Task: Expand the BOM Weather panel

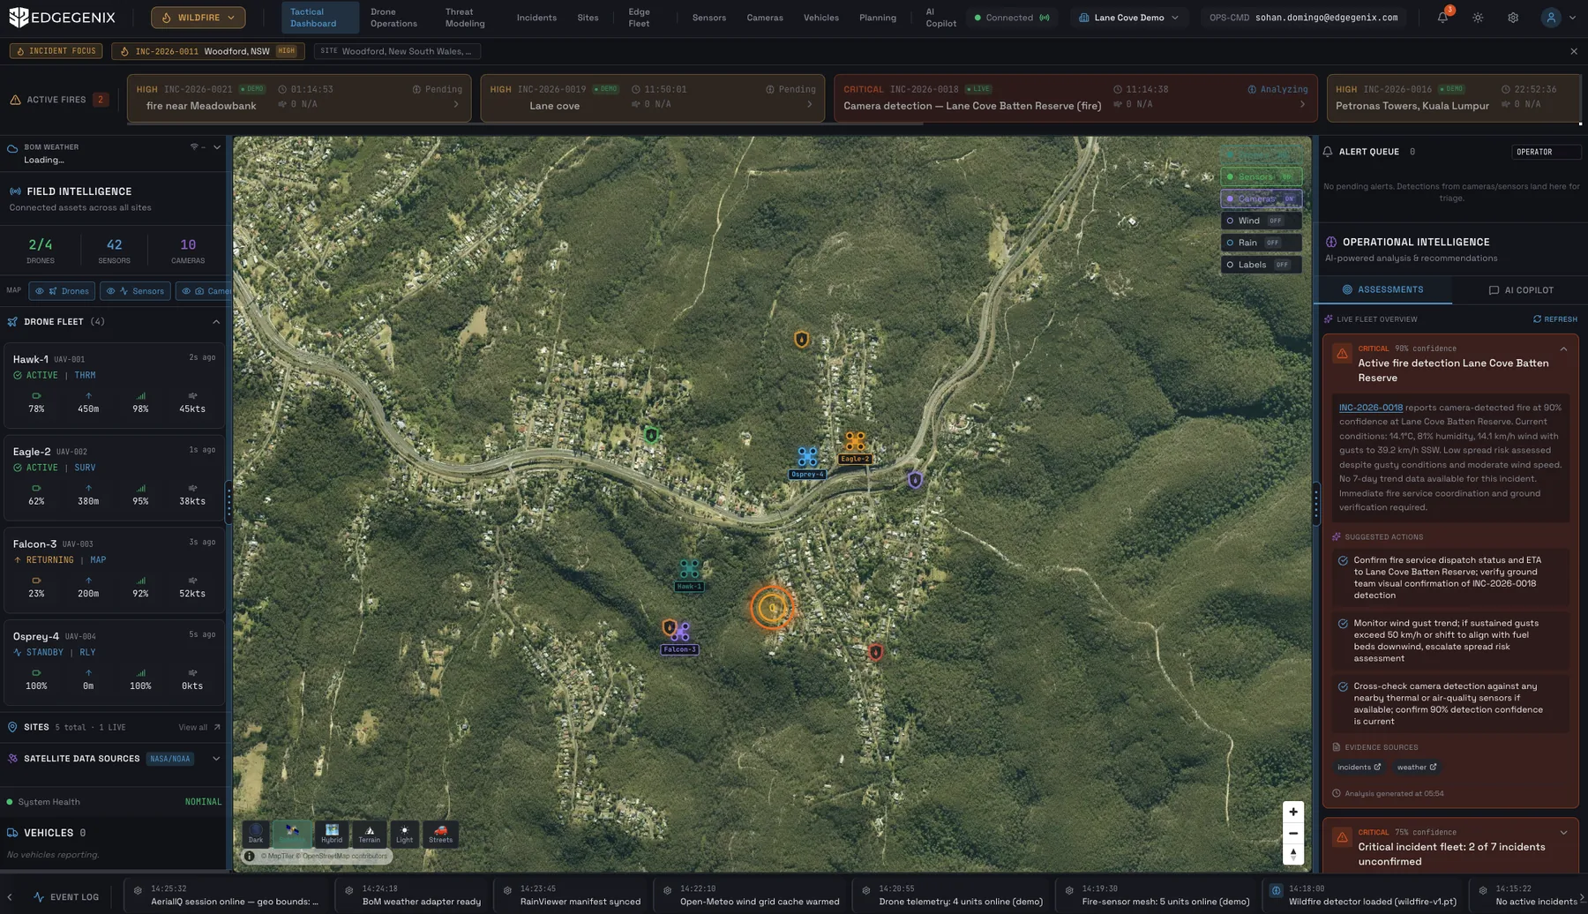Action: (217, 147)
